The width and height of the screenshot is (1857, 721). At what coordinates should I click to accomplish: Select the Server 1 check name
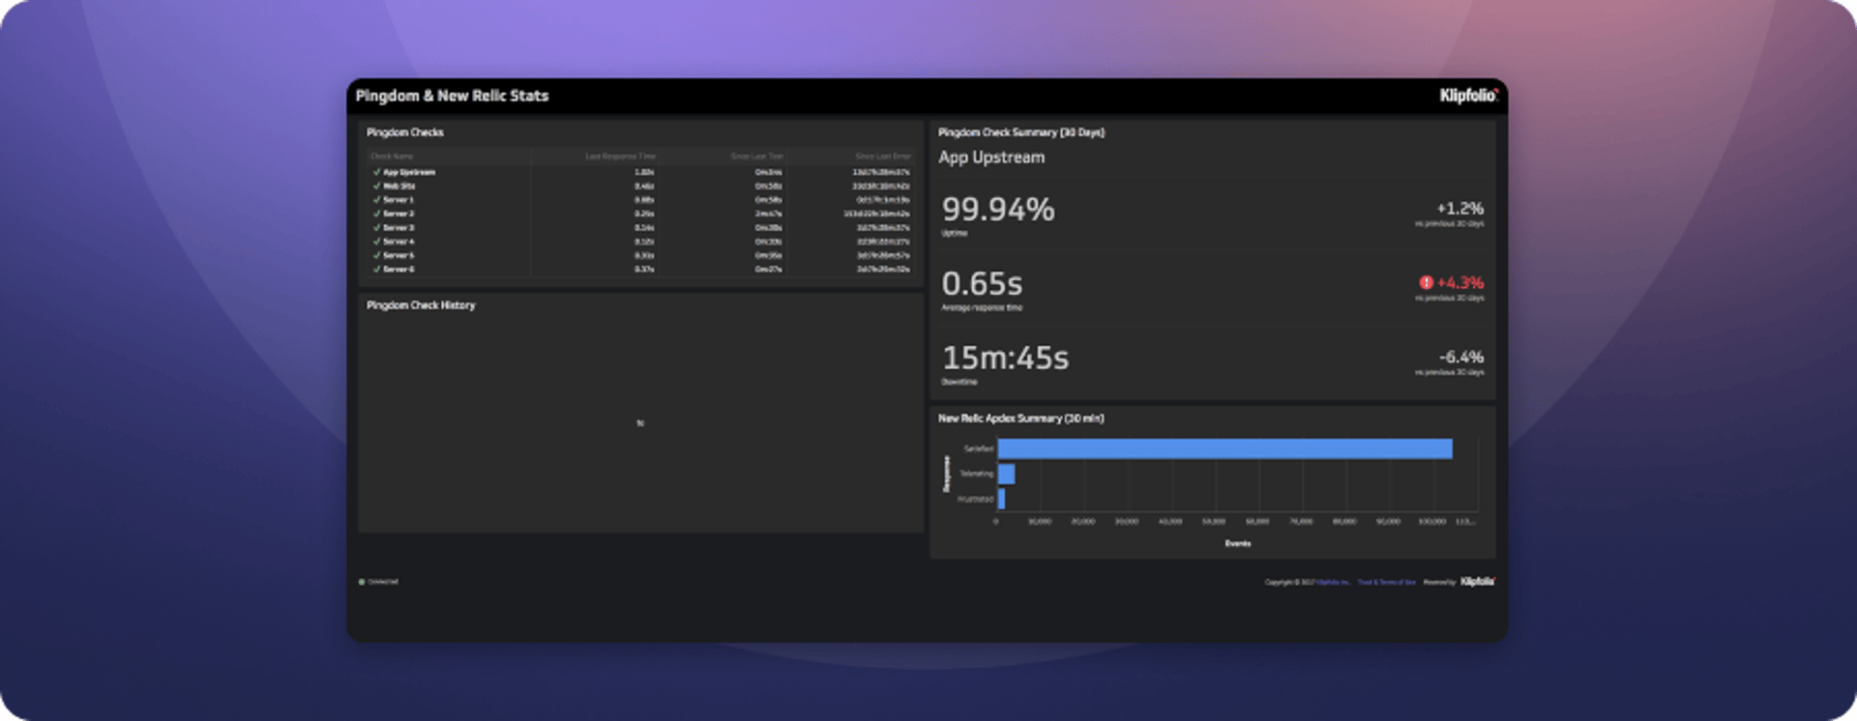(398, 200)
